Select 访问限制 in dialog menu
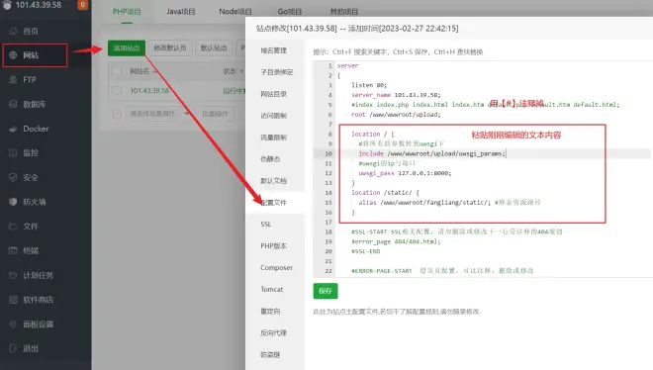Screen dimensions: 653x370 [x=274, y=116]
